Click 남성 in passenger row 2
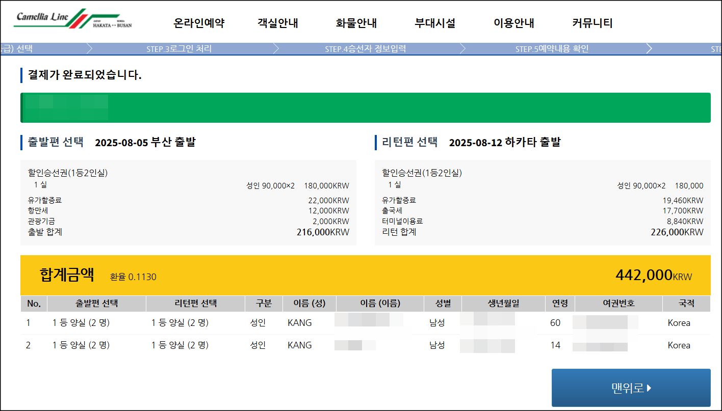This screenshot has width=722, height=411. click(x=437, y=345)
